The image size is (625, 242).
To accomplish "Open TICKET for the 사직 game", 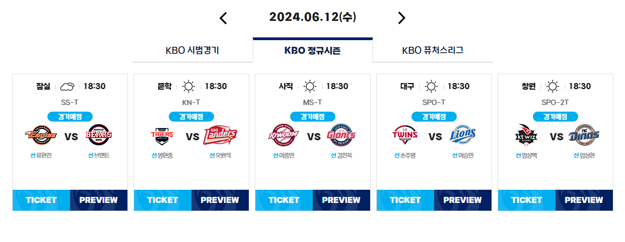I will [284, 200].
